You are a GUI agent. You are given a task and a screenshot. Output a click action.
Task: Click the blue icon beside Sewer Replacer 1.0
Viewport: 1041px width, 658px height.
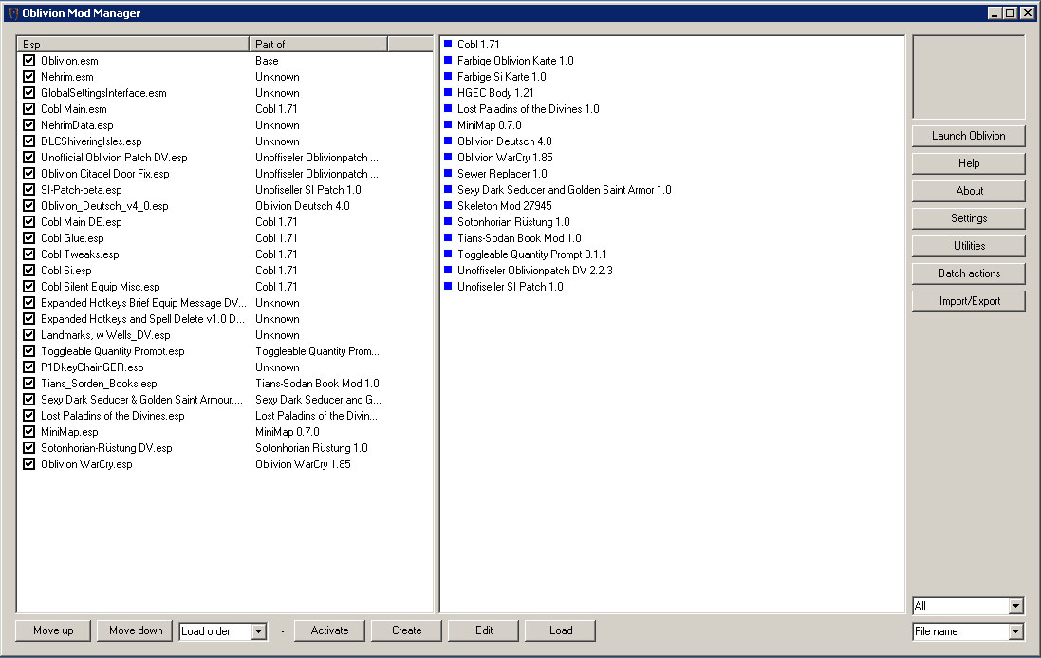(x=448, y=174)
